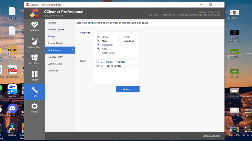Viewport: 252px width, 141px height.
Task: Uncheck the Pictures category
Action: point(98,37)
